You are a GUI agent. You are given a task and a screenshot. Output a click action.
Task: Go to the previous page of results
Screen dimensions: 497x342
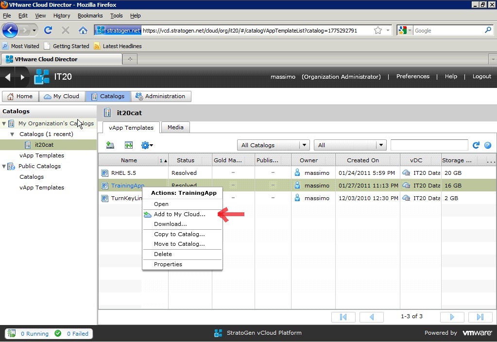pyautogui.click(x=372, y=317)
